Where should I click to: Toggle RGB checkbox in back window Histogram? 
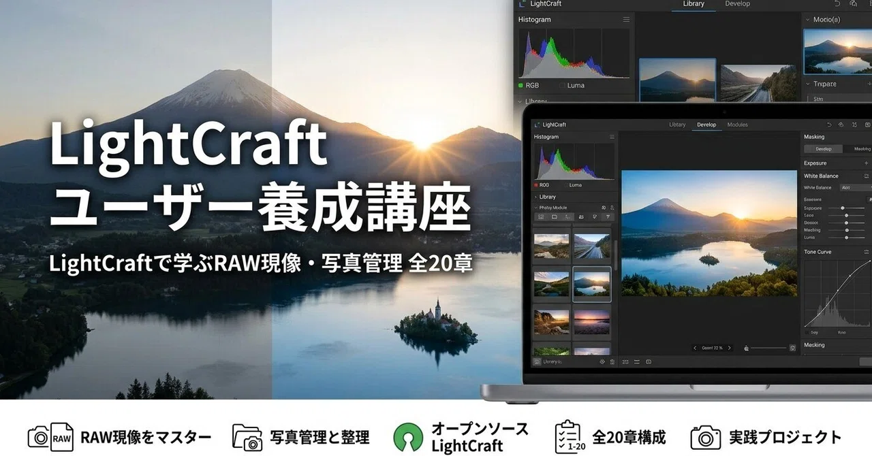pos(521,86)
